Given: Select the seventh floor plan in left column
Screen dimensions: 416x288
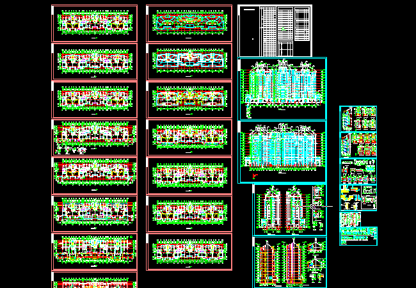Looking at the screenshot, I should tap(94, 251).
